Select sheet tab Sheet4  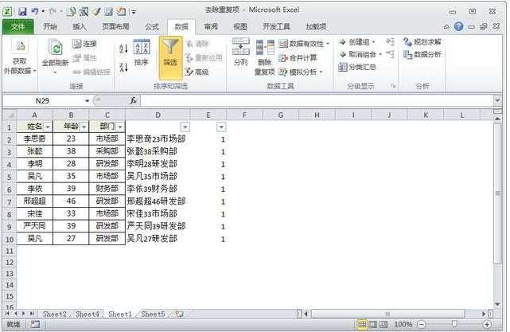88,314
